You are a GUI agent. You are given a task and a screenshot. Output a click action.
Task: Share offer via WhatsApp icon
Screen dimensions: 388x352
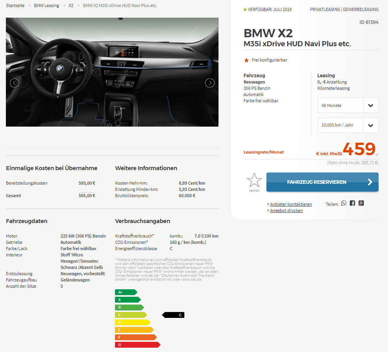(343, 203)
